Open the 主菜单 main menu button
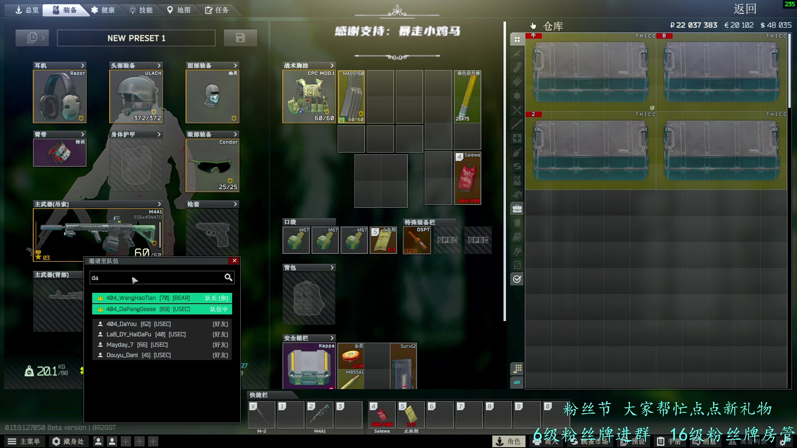797x448 pixels. click(x=24, y=441)
